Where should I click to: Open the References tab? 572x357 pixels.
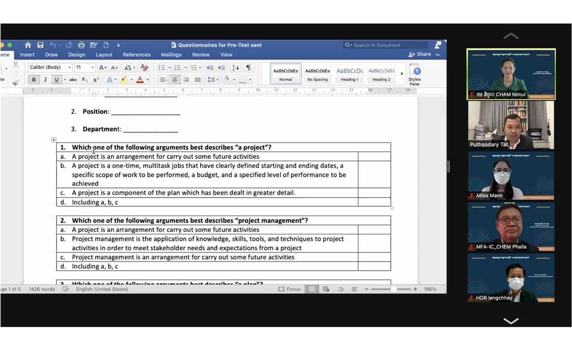pyautogui.click(x=137, y=54)
